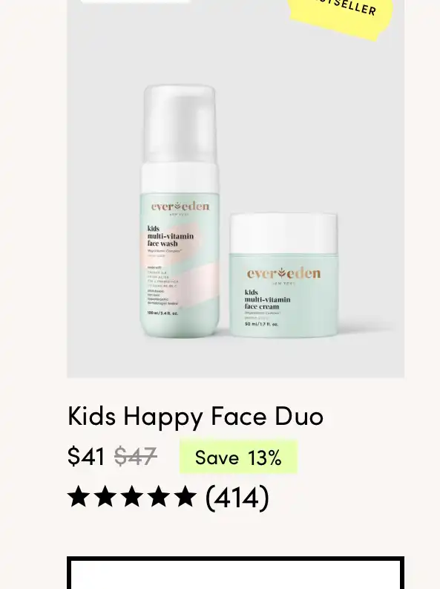Click the Save 13% green badge
Viewport: 440px width, 589px height.
(x=238, y=457)
